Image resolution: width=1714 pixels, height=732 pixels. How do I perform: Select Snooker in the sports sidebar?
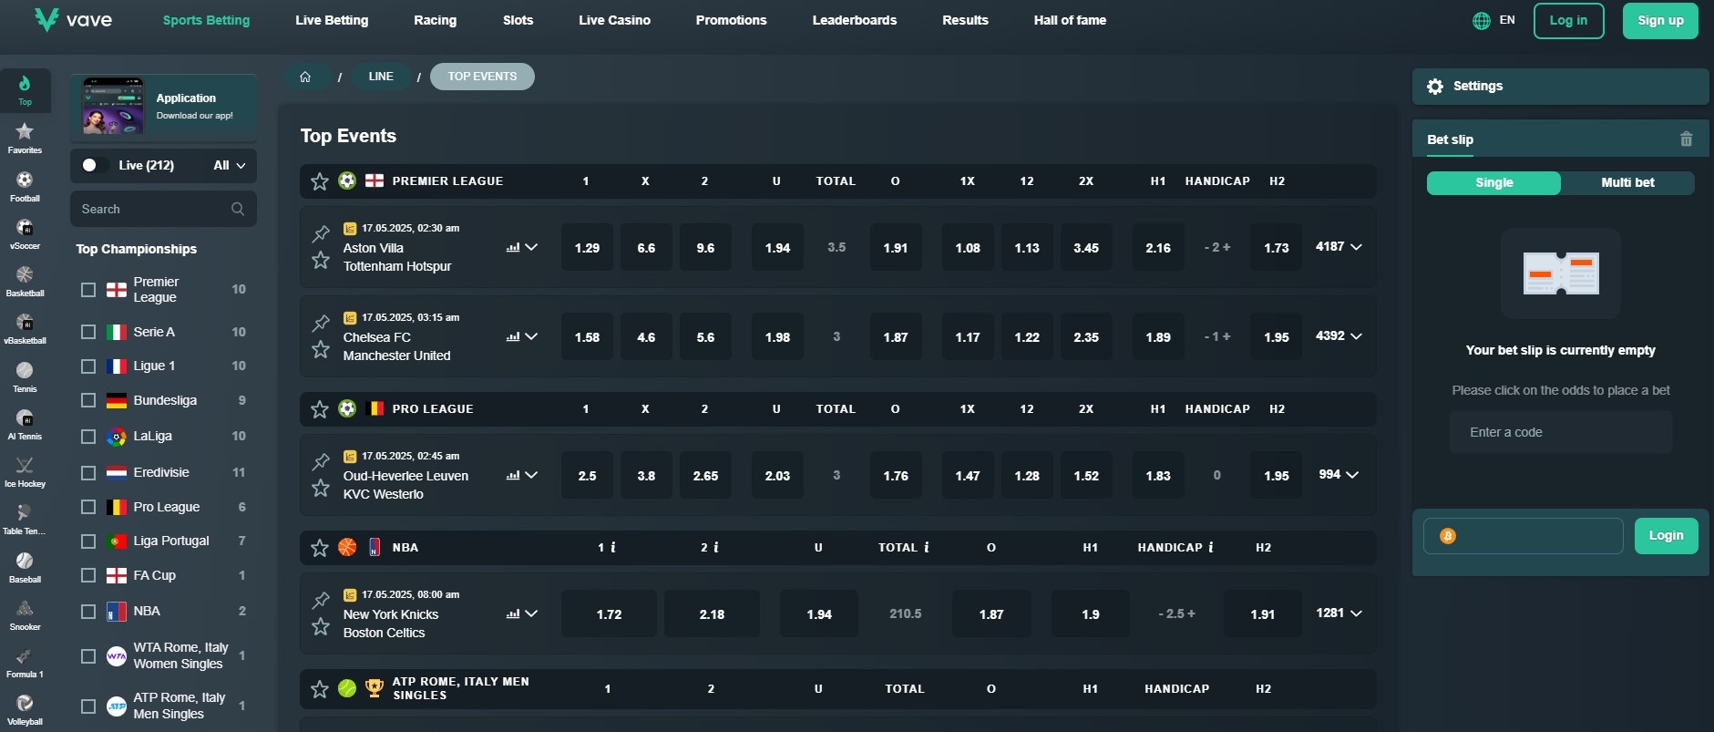pyautogui.click(x=25, y=613)
